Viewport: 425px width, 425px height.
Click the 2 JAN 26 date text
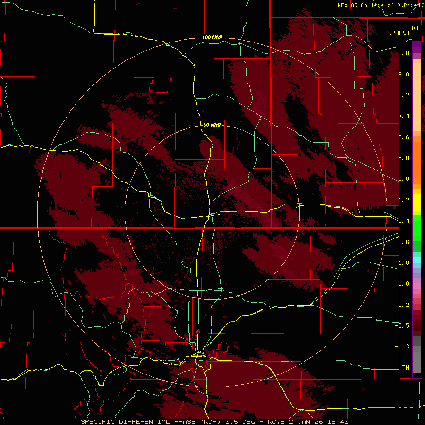pos(307,422)
